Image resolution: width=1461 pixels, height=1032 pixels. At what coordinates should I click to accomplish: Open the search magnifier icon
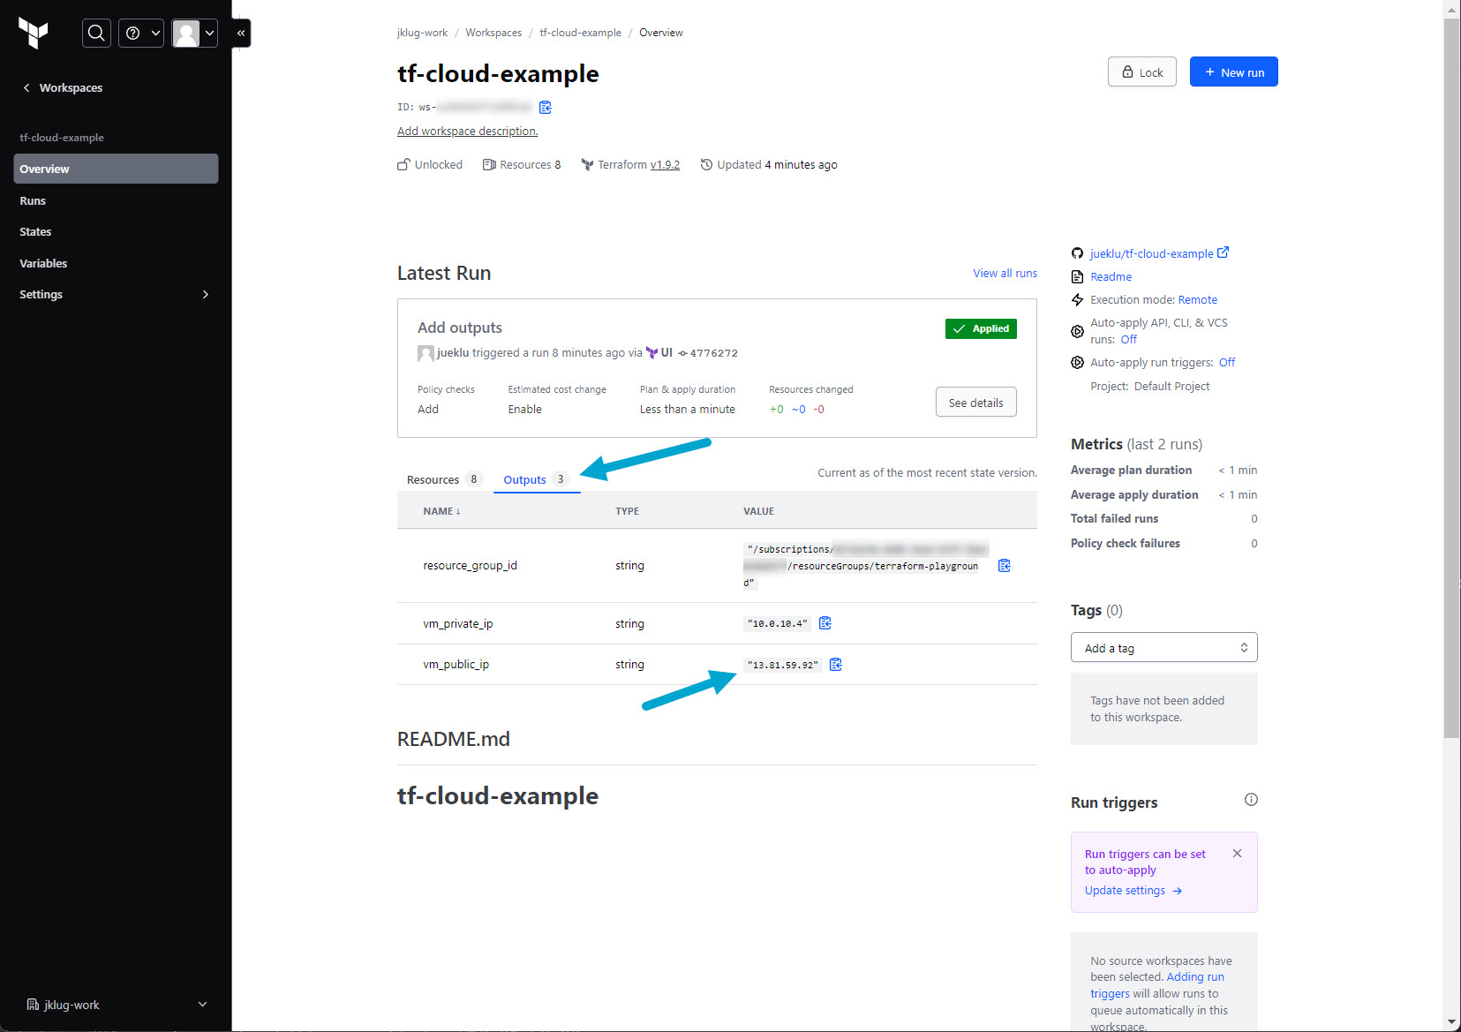click(97, 34)
